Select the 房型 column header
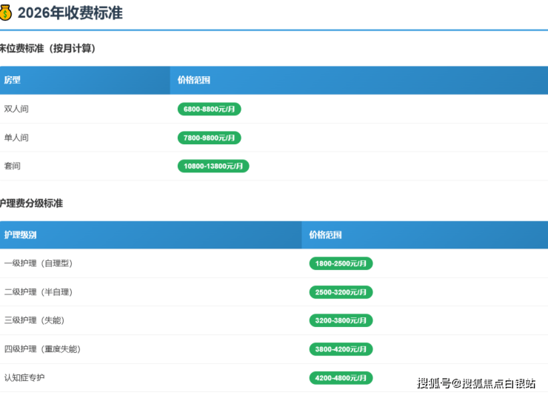 click(x=13, y=80)
